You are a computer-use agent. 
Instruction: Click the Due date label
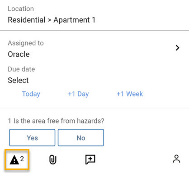tap(21, 69)
